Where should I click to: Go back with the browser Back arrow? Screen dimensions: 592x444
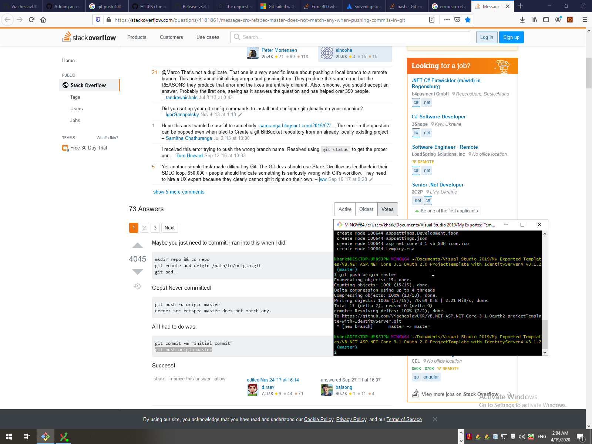(x=8, y=20)
